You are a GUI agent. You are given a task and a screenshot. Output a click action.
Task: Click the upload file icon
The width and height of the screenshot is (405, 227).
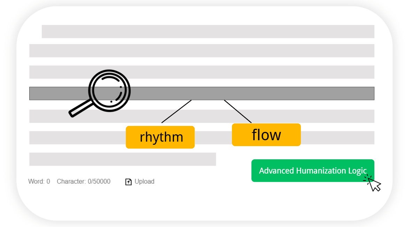[128, 182]
